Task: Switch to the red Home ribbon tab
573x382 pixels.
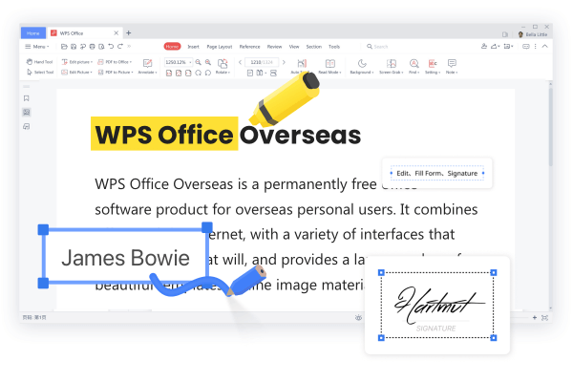Action: (172, 47)
